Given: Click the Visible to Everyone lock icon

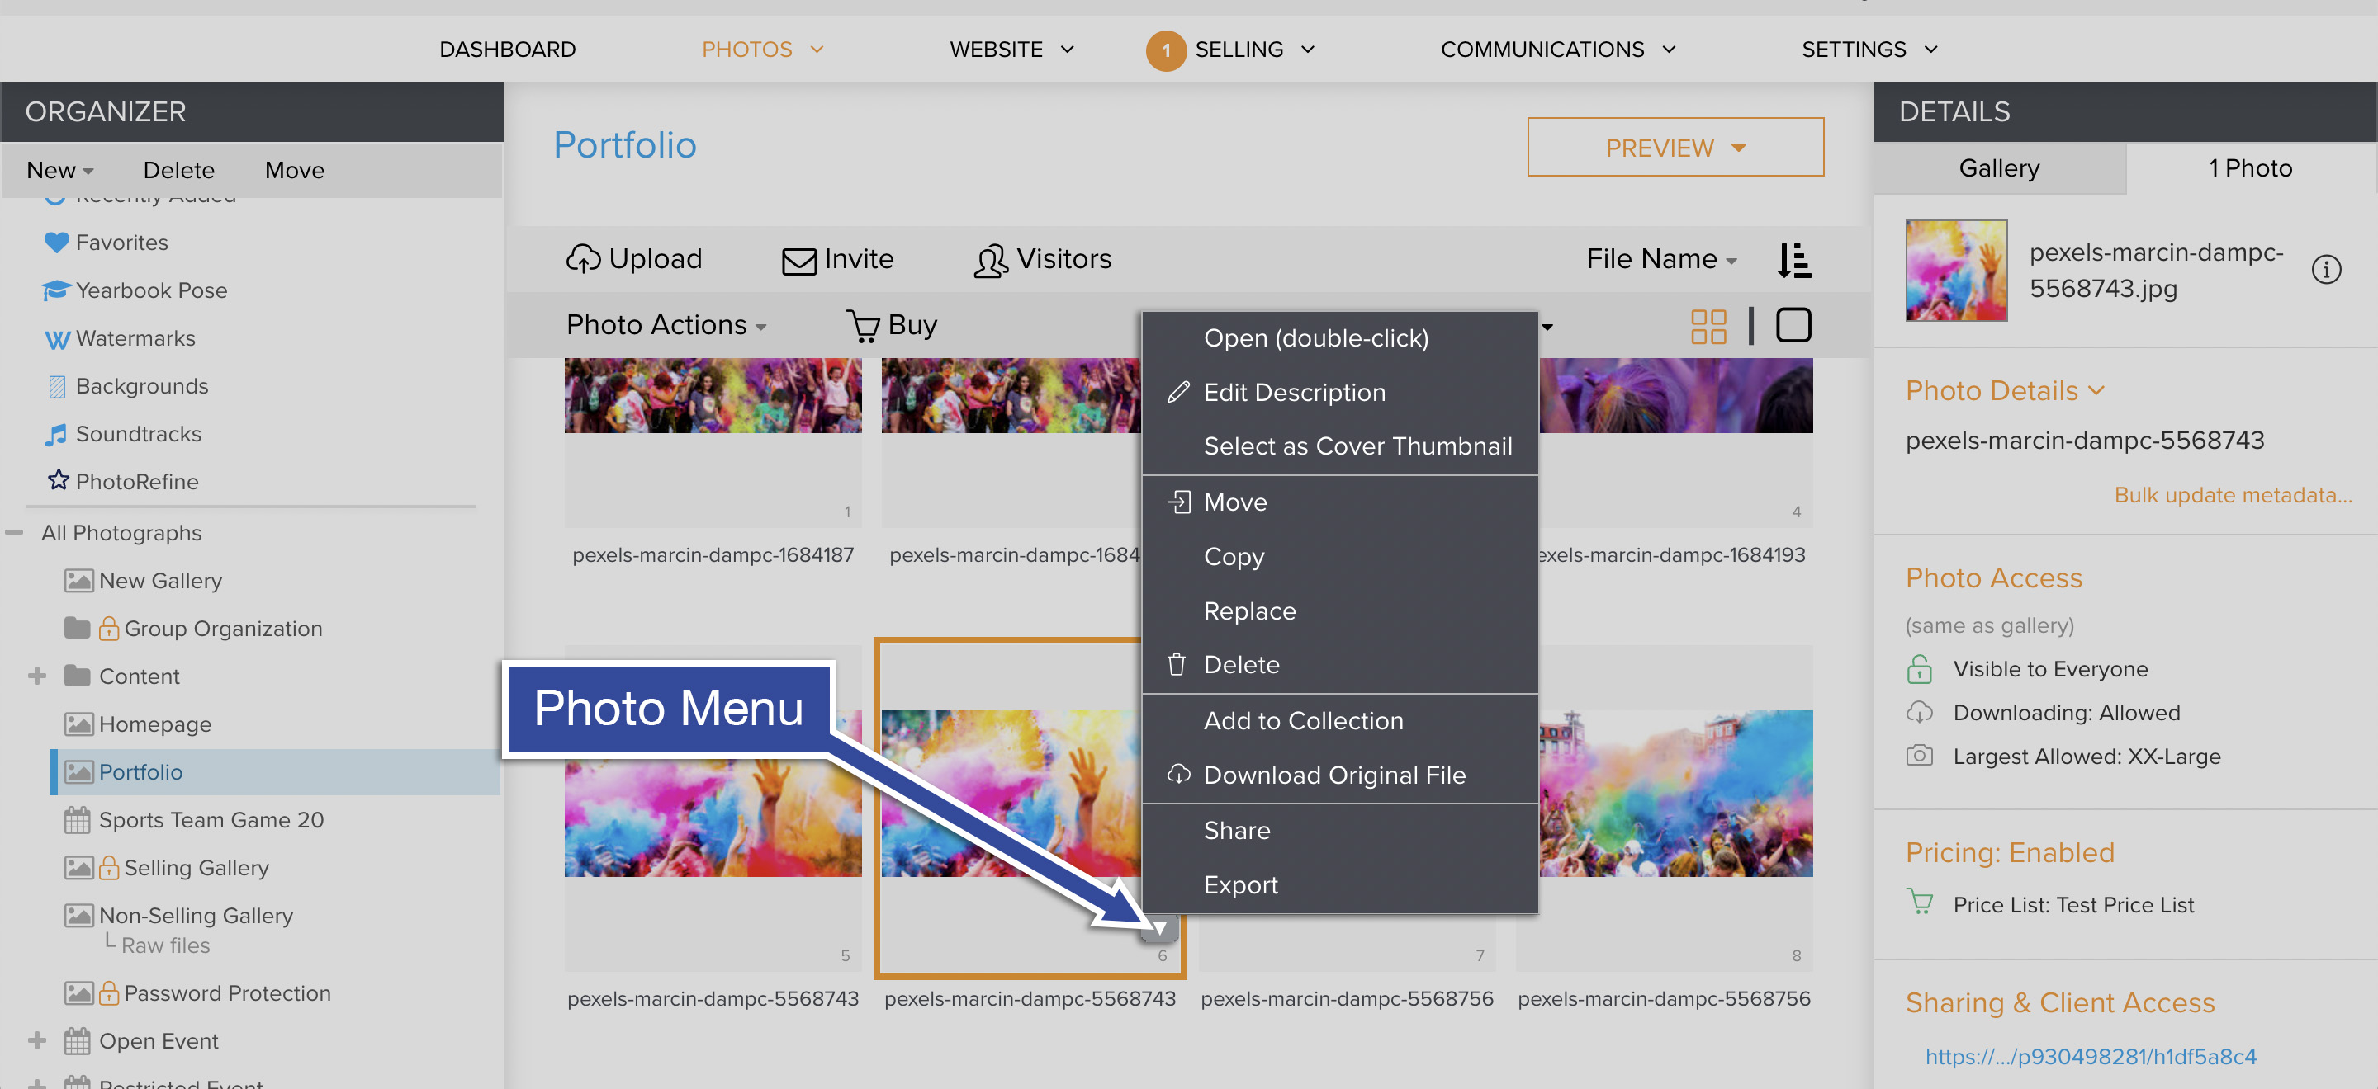Looking at the screenshot, I should tap(1919, 668).
